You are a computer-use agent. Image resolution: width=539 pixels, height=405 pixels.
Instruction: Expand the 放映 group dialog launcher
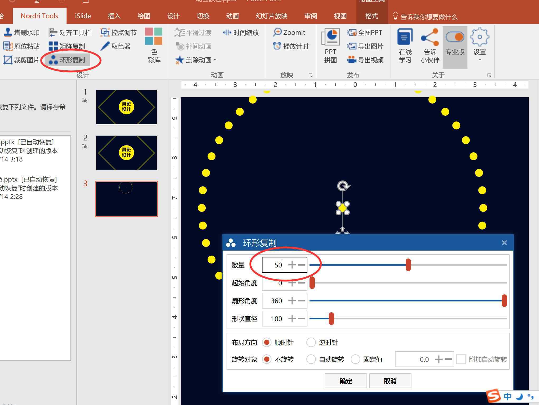311,76
